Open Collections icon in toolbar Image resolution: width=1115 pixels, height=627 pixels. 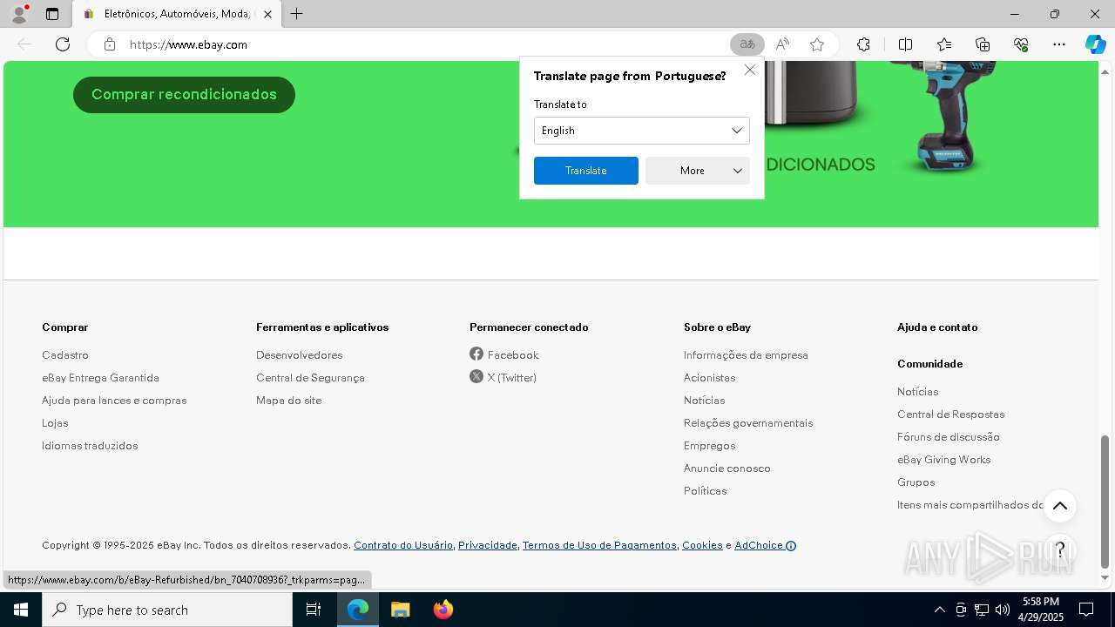coord(983,44)
